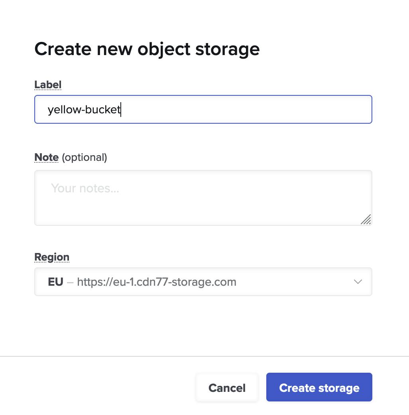This screenshot has width=409, height=415.
Task: Select the bold EU text in Region
Action: point(55,282)
